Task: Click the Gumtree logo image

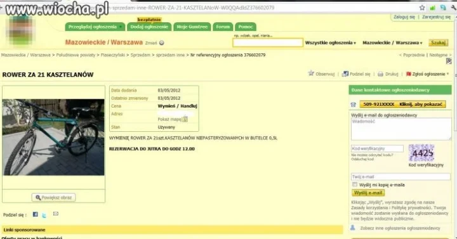Action: pos(20,30)
